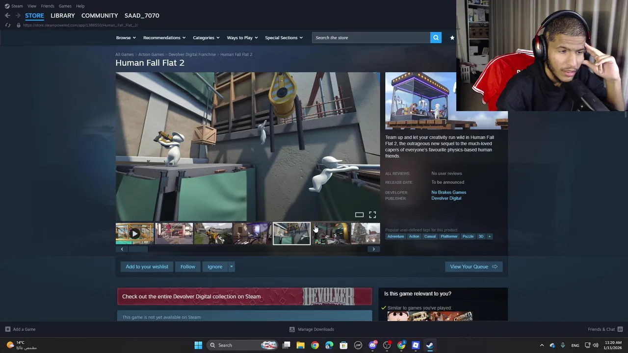
Task: Expand the Categories dropdown
Action: point(206,38)
